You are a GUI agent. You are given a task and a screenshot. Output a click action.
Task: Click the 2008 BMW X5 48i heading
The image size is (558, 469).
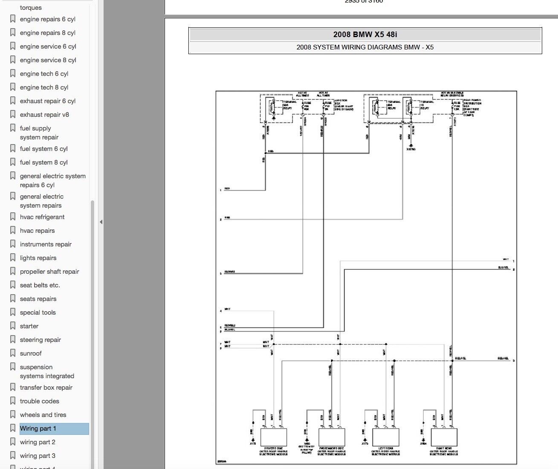pyautogui.click(x=365, y=35)
